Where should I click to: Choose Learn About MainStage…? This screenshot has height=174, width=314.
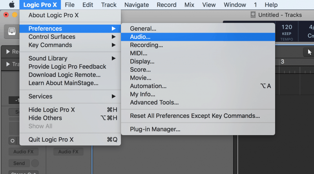click(x=70, y=83)
